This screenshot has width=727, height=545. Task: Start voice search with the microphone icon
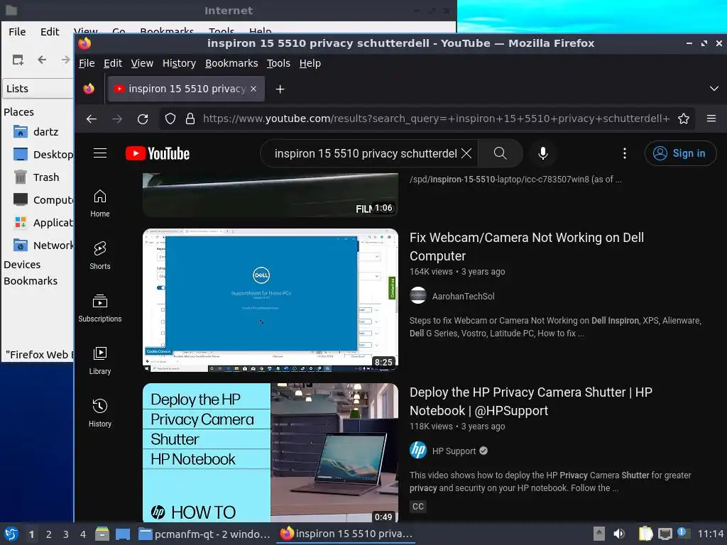coord(543,153)
